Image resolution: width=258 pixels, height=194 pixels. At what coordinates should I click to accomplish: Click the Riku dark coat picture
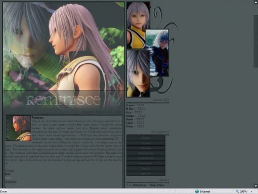tap(157, 53)
